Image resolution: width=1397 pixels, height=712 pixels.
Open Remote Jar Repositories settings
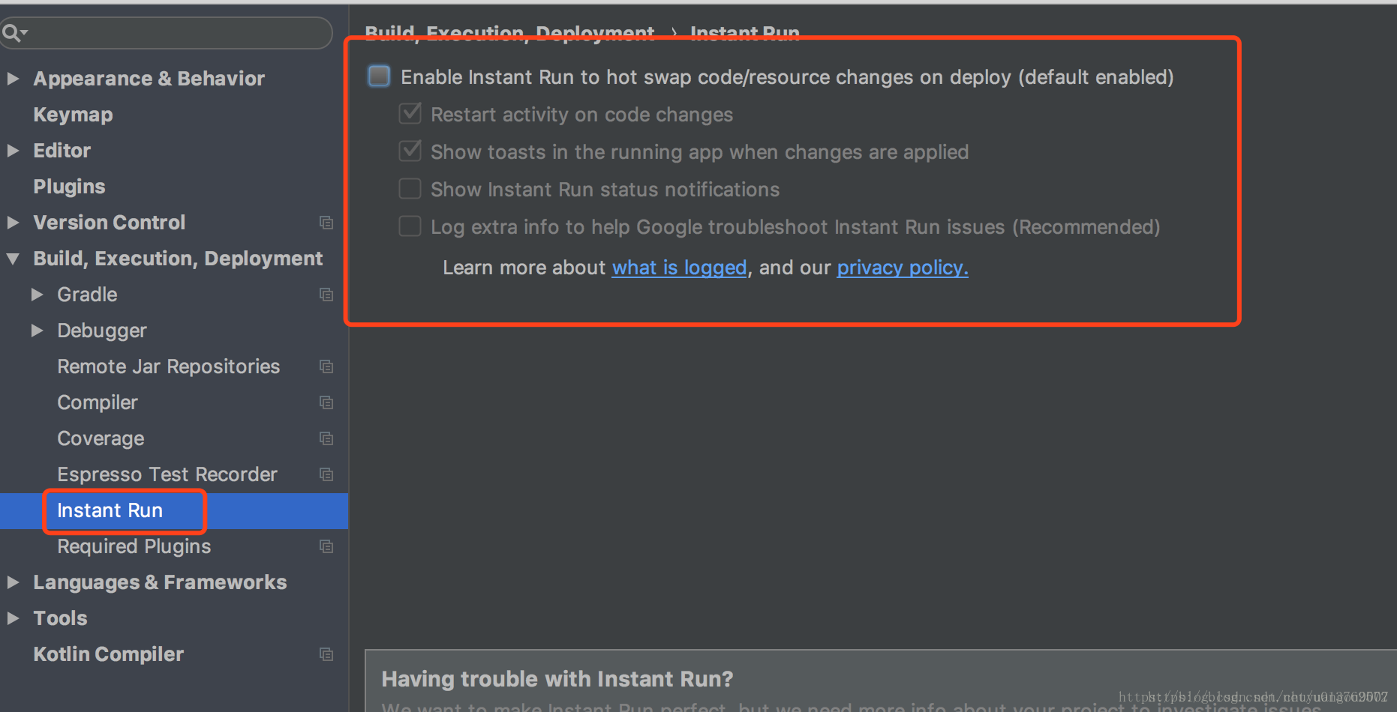pos(168,366)
